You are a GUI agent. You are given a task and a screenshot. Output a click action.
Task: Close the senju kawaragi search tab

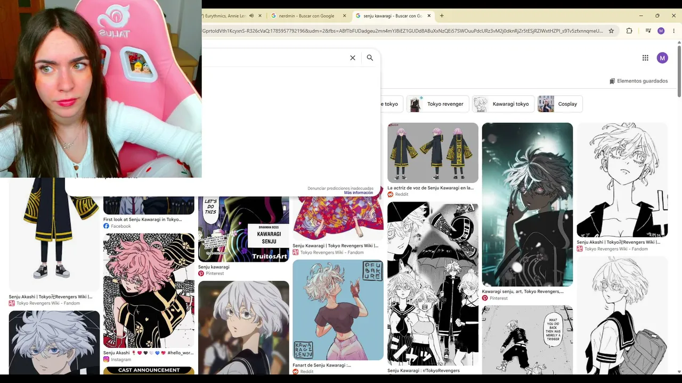429,16
